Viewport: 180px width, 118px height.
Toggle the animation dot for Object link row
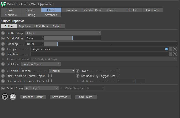coord(3,49)
